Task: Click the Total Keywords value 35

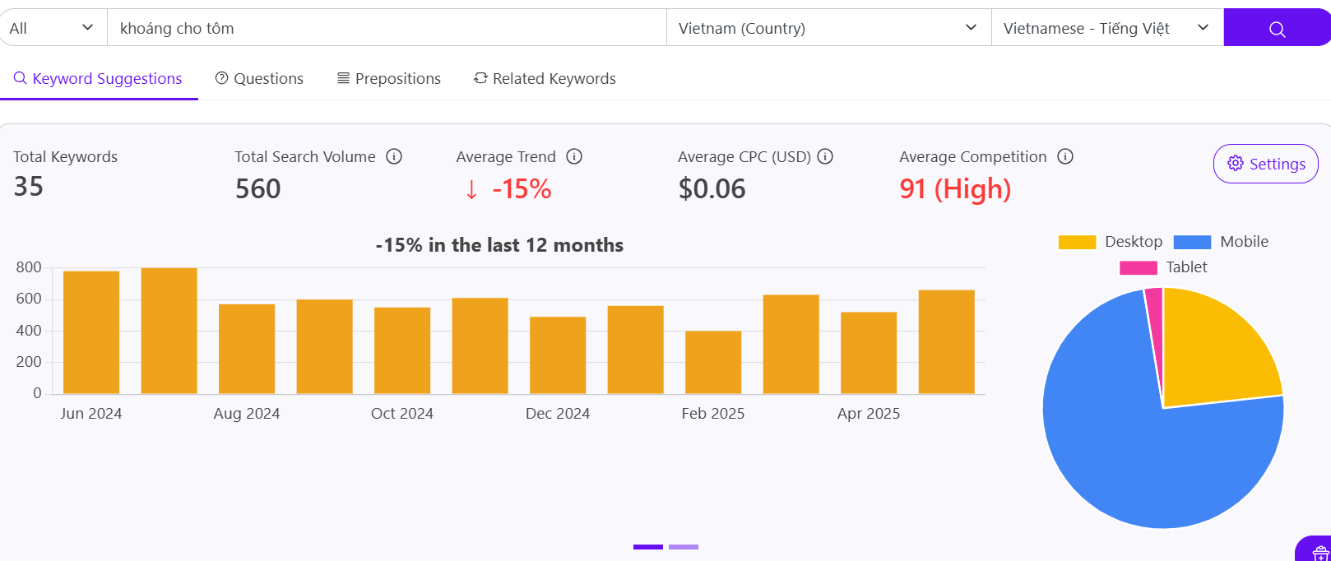Action: click(x=28, y=187)
